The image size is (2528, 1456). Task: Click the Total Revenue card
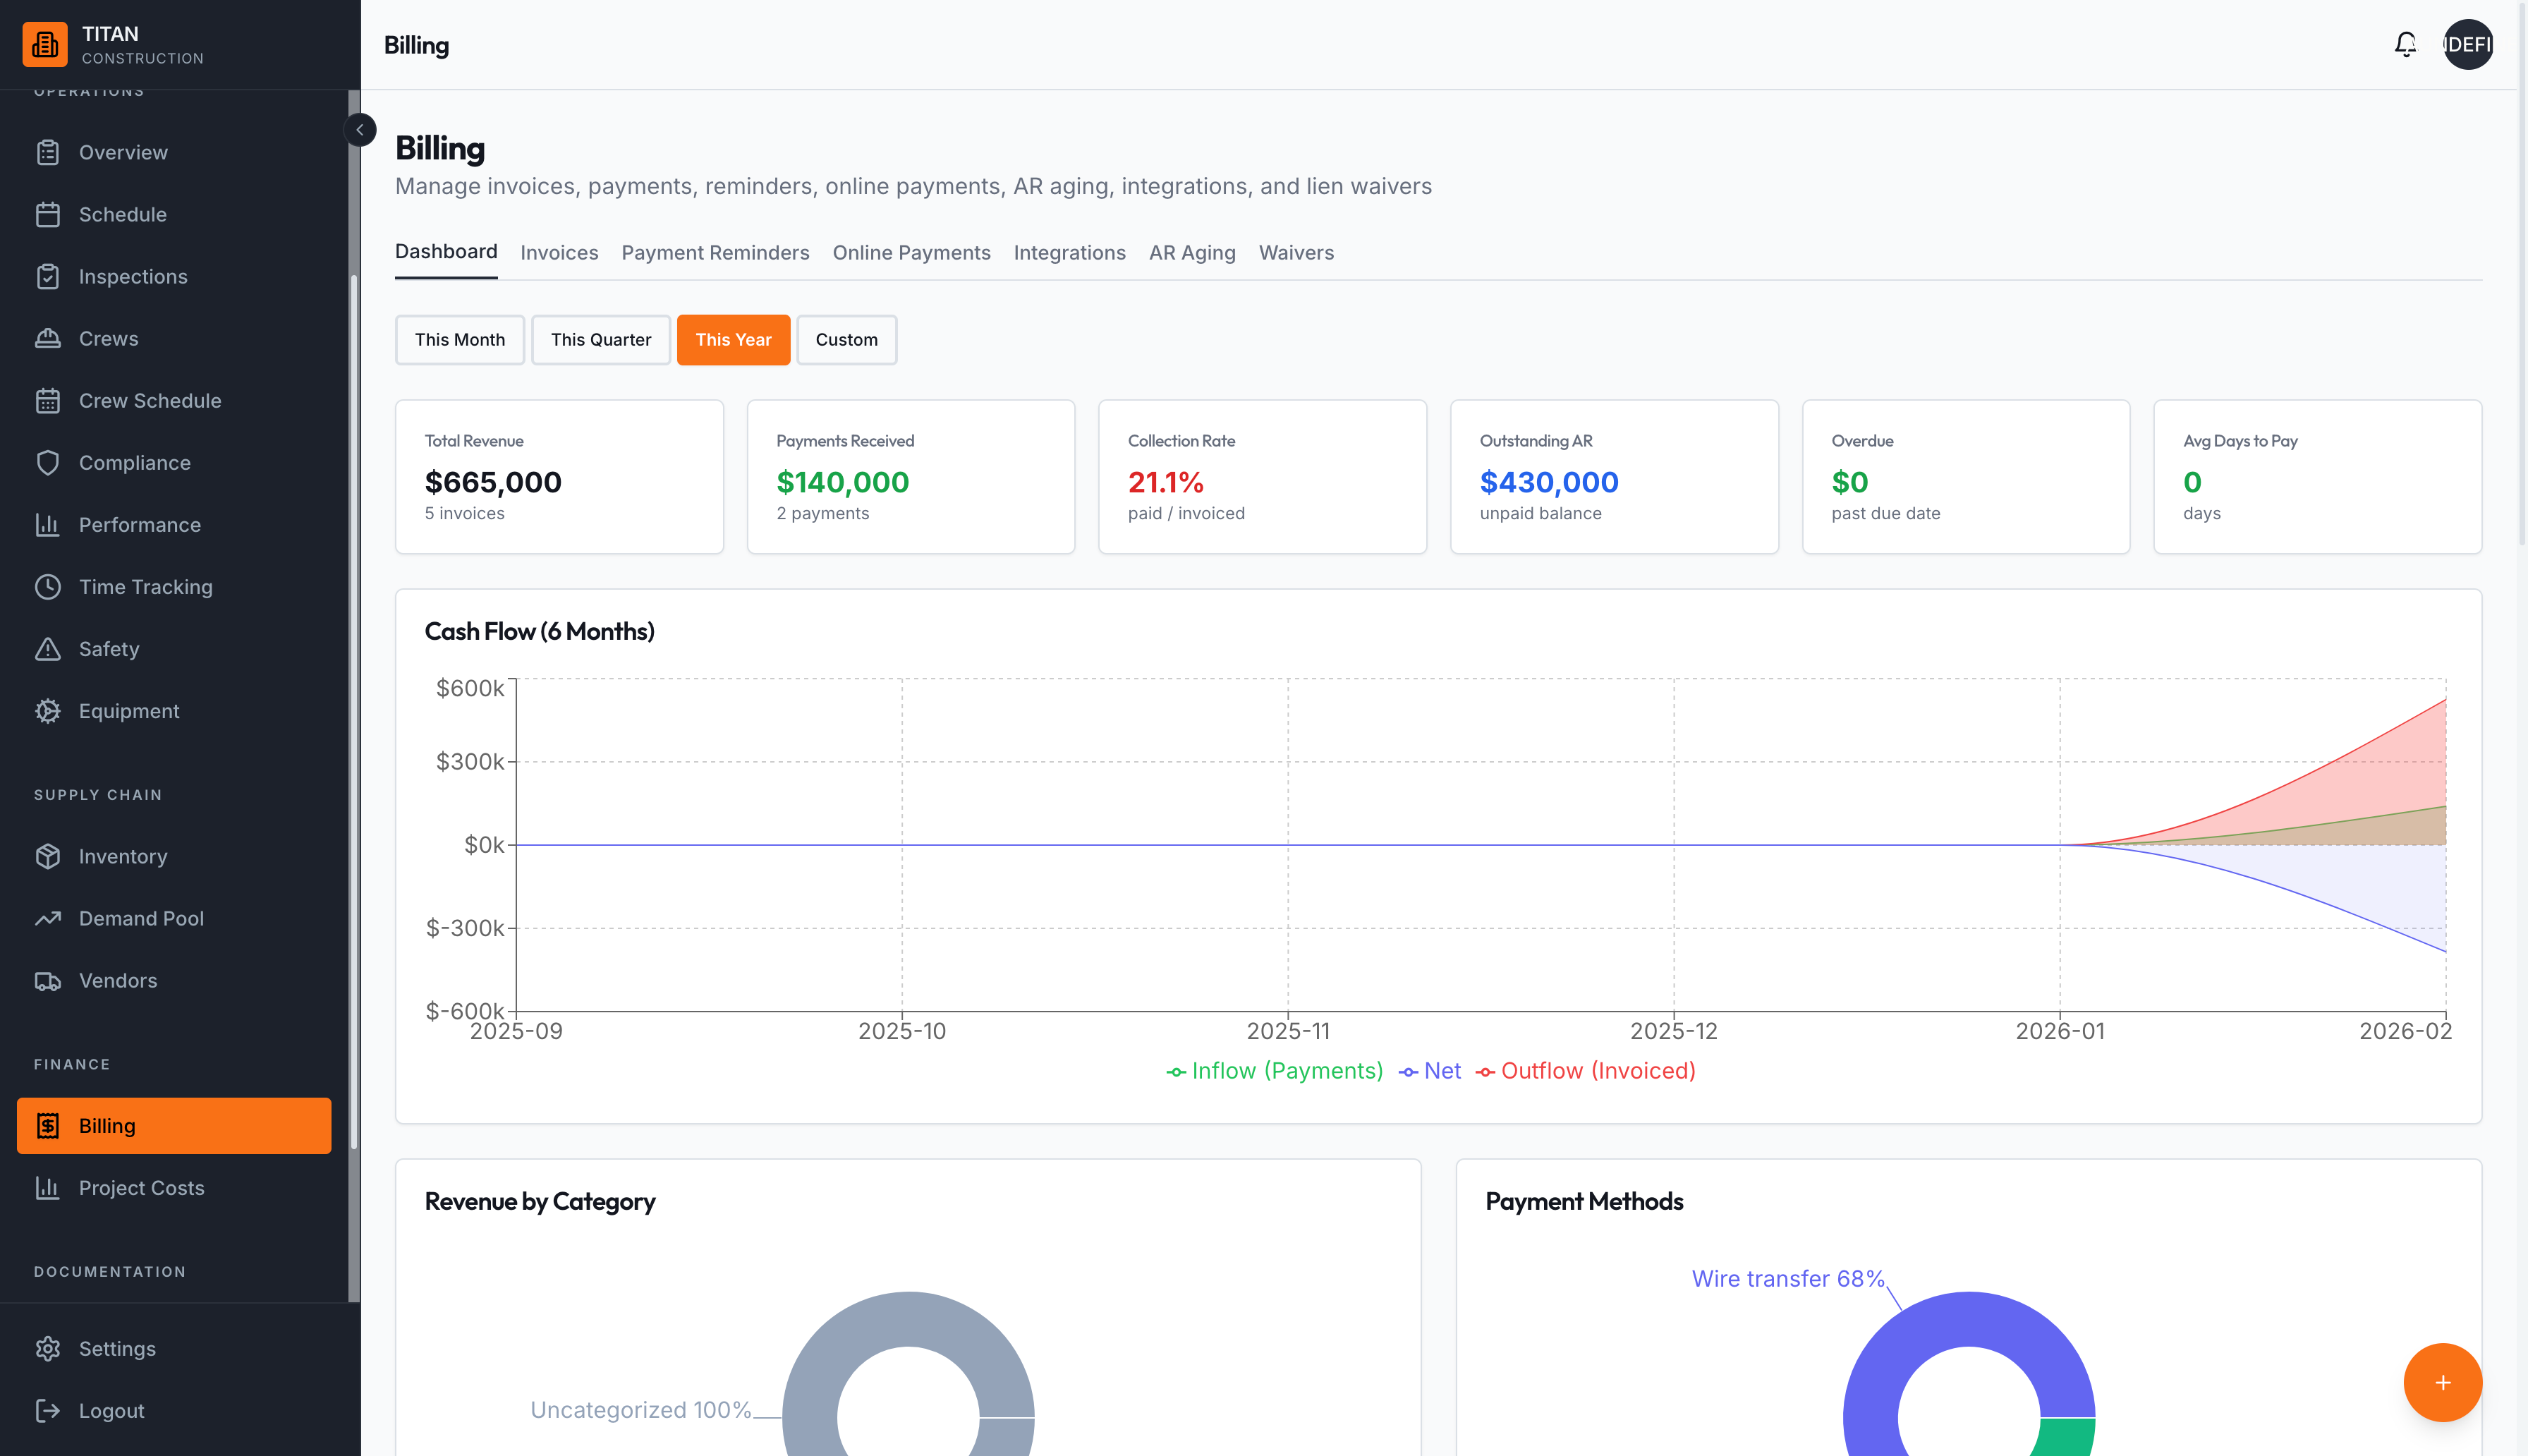[559, 477]
